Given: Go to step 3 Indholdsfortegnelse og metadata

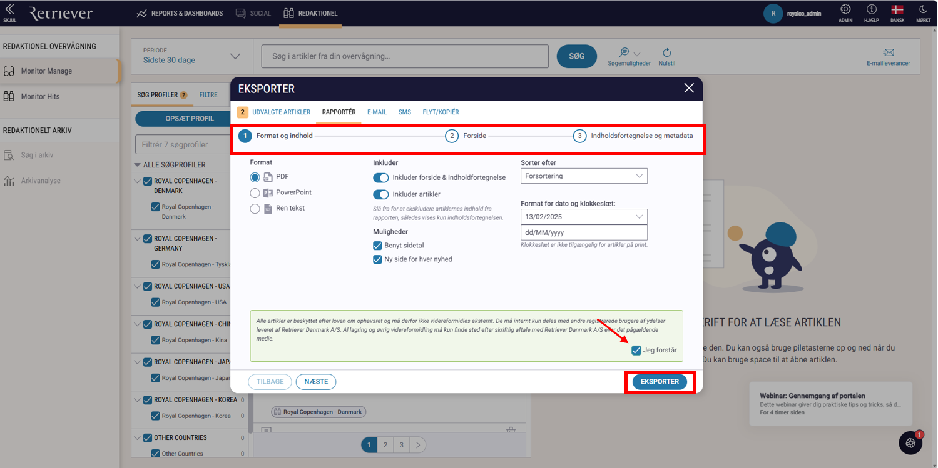Looking at the screenshot, I should pos(633,136).
